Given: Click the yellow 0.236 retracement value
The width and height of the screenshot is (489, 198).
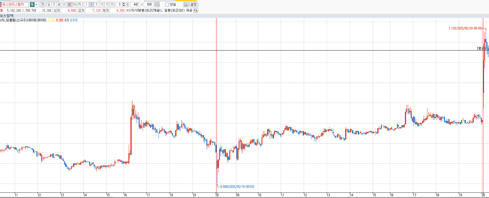Looking at the screenshot, I should (51, 20).
